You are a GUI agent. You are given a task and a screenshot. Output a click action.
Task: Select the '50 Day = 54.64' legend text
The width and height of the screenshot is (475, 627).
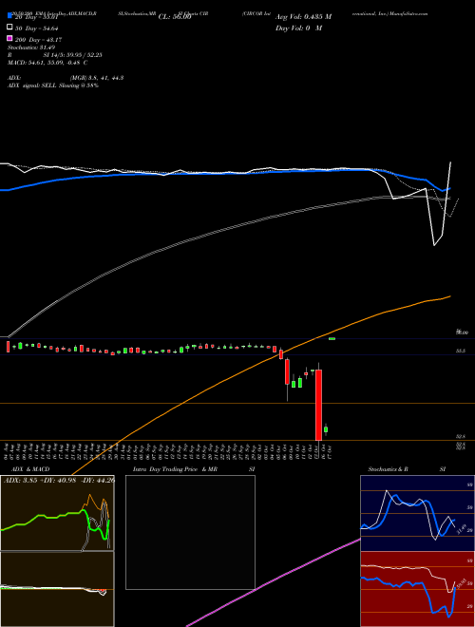37,28
